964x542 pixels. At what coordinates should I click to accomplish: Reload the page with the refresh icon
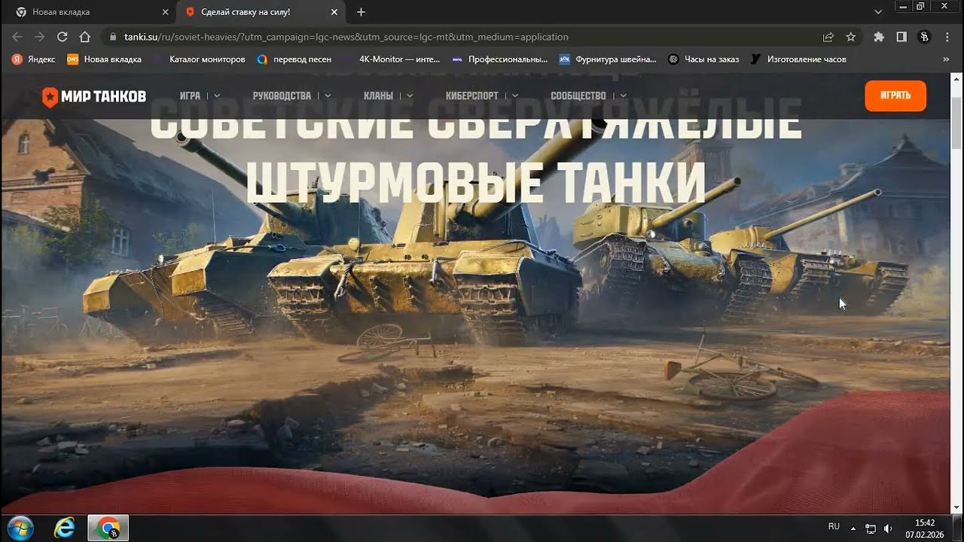pos(63,36)
